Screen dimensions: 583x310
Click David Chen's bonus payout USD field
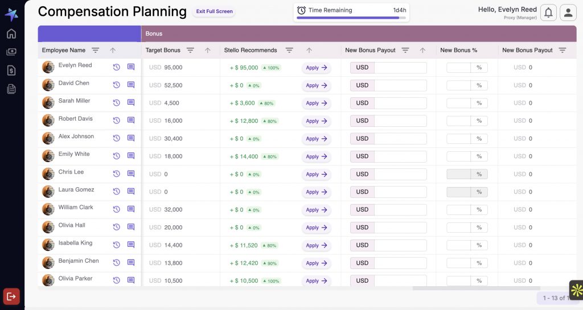click(x=400, y=85)
